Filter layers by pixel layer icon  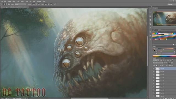161,60
